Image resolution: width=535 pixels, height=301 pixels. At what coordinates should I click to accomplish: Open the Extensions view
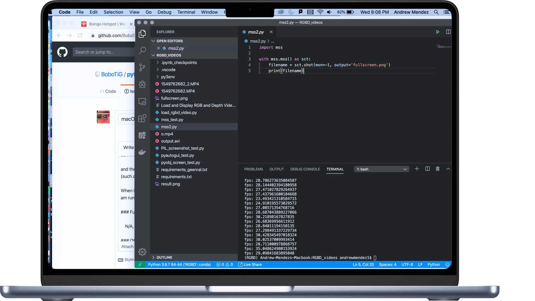coord(142,118)
